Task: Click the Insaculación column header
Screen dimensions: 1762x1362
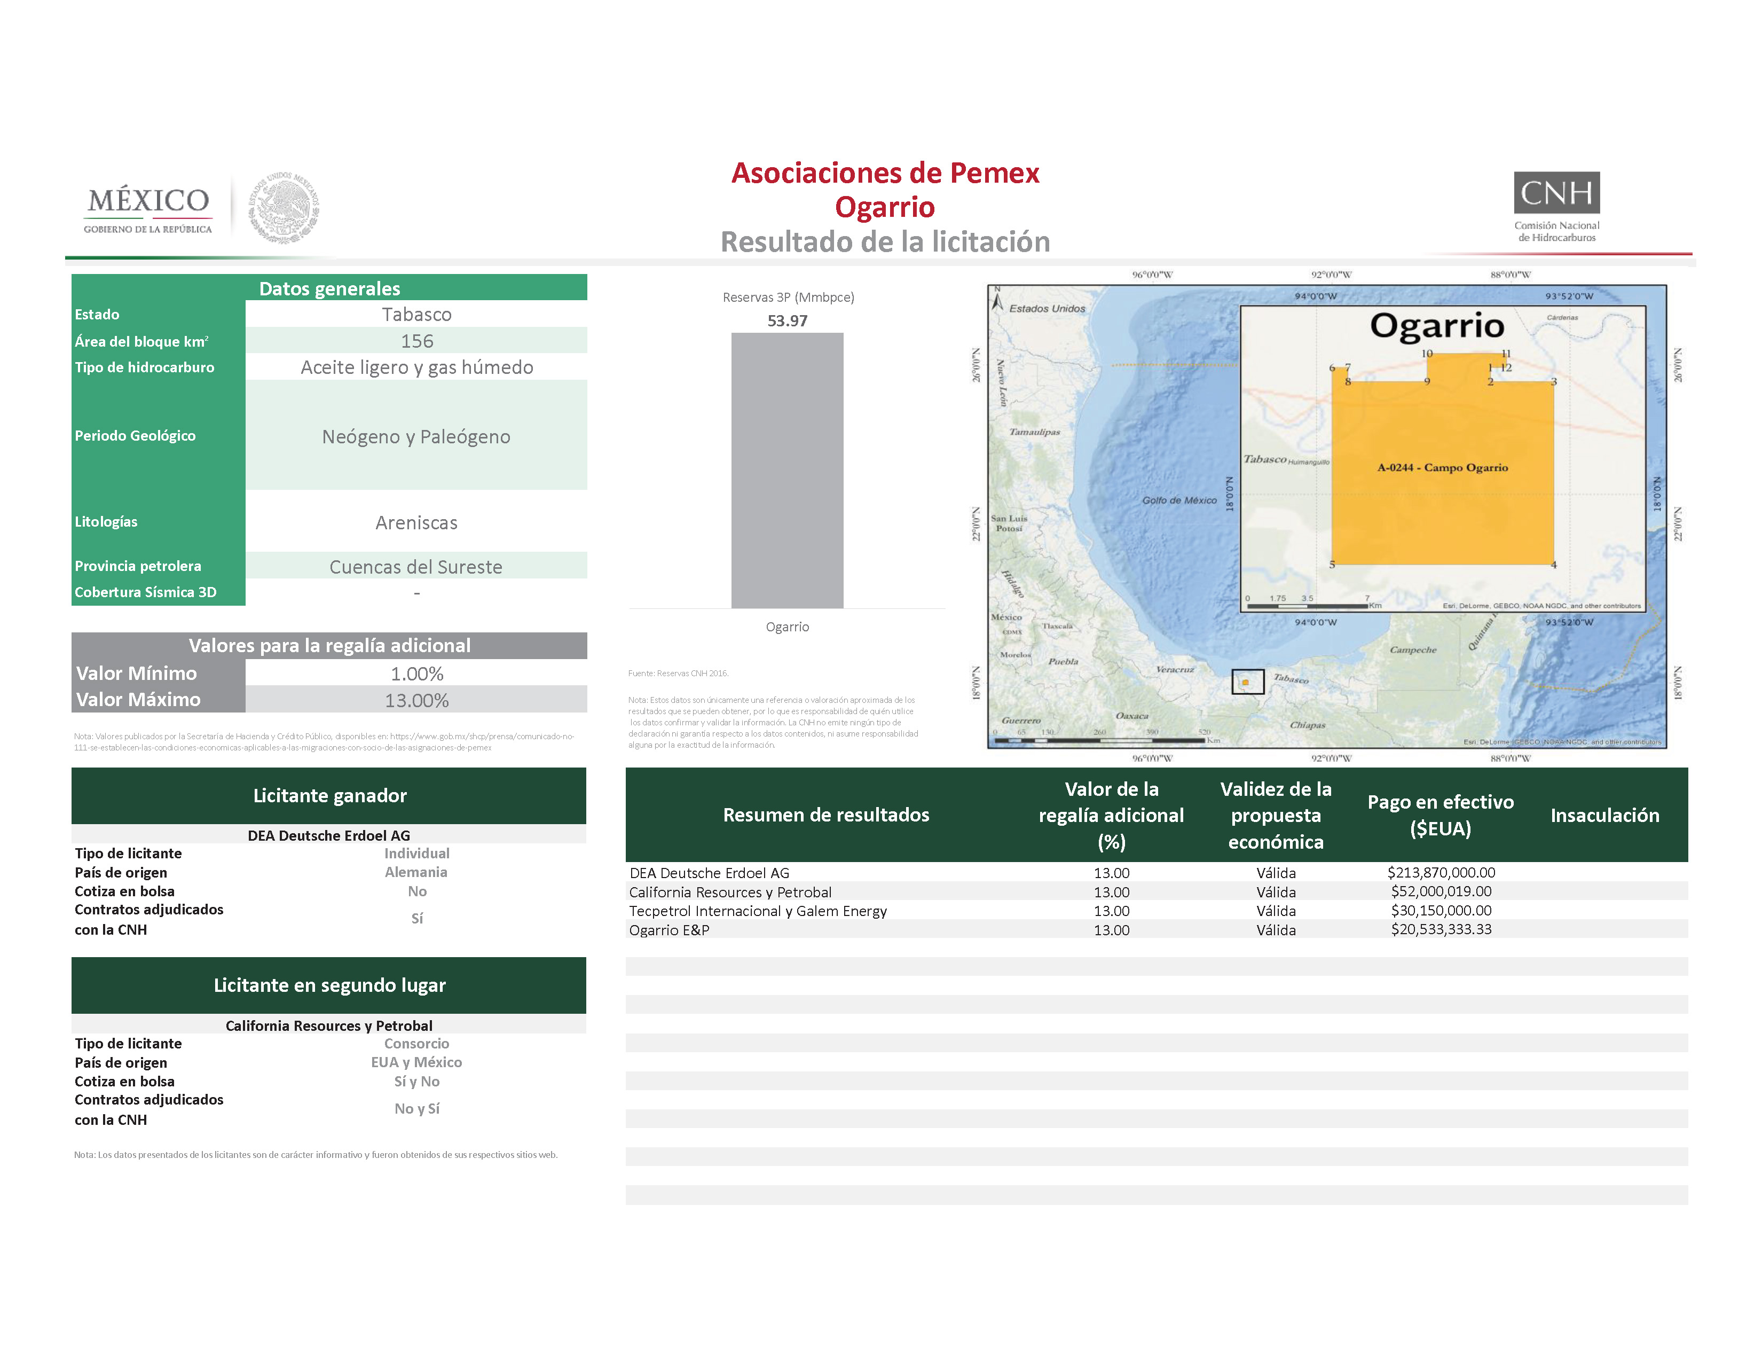Action: click(x=1604, y=815)
